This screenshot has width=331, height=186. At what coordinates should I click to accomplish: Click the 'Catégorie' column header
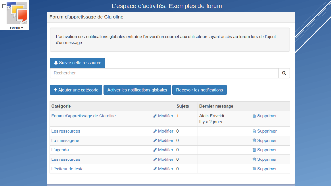pyautogui.click(x=61, y=106)
